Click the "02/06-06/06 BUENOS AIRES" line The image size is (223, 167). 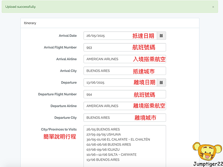tap(109, 145)
